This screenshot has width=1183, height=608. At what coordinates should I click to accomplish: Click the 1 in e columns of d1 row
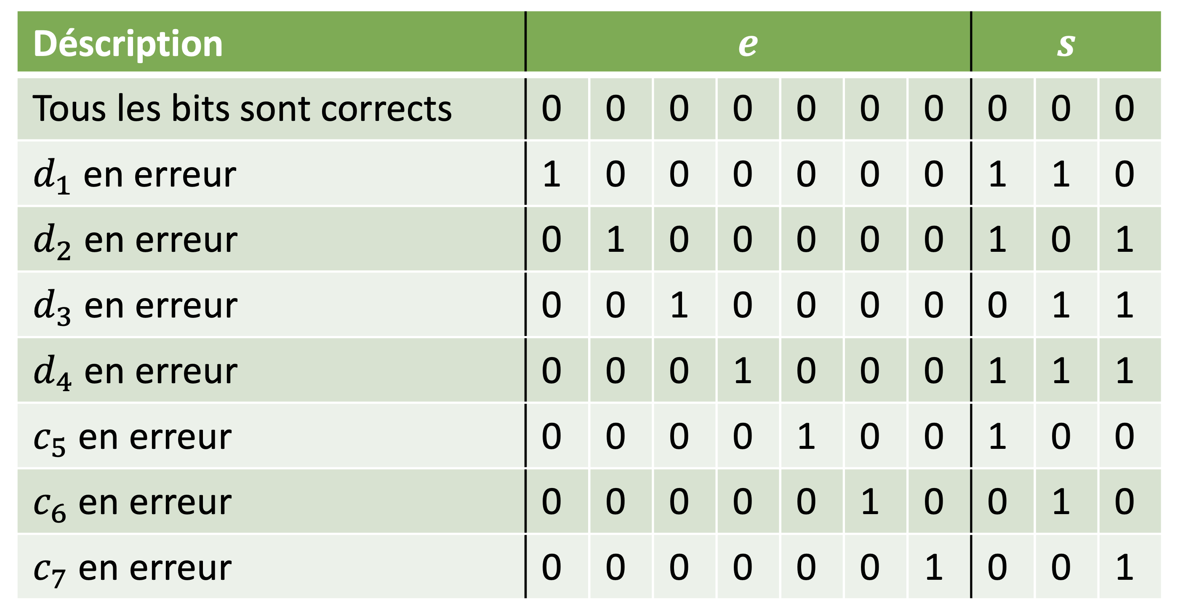(x=552, y=174)
